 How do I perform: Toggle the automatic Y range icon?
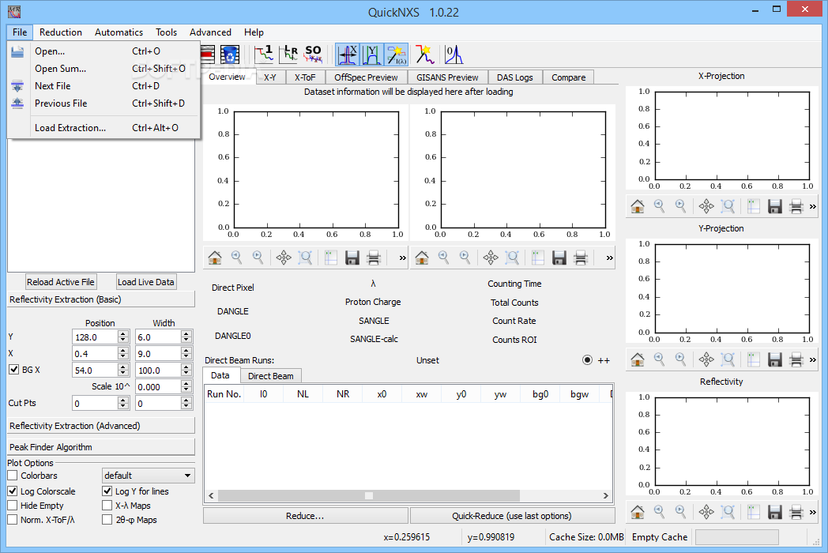(x=372, y=55)
